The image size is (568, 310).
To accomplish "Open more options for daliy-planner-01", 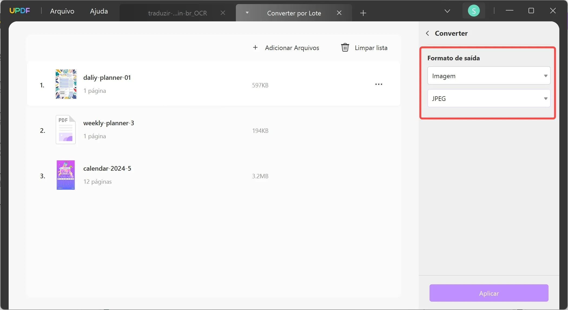I will (x=379, y=84).
